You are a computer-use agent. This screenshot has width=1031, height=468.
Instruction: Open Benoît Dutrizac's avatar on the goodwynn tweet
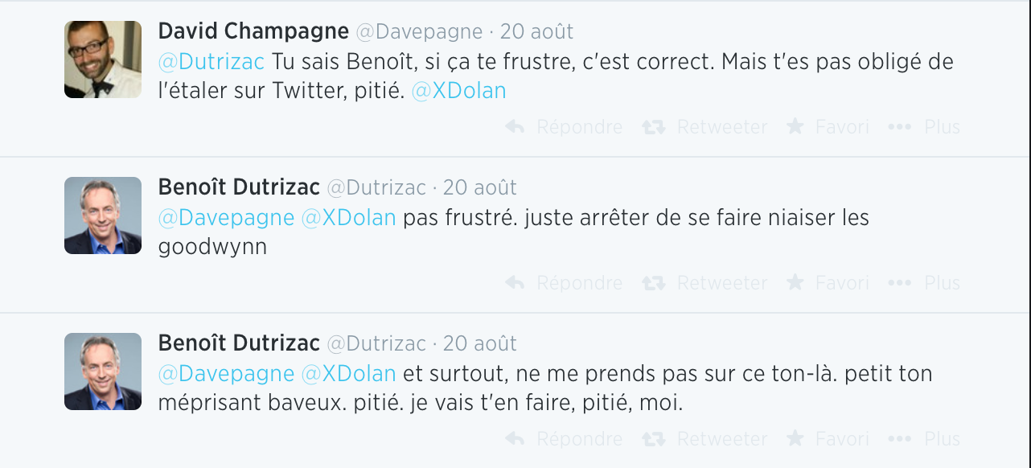pos(103,216)
